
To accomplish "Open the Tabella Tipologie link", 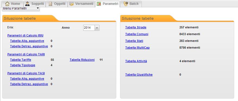I will 22,65.
